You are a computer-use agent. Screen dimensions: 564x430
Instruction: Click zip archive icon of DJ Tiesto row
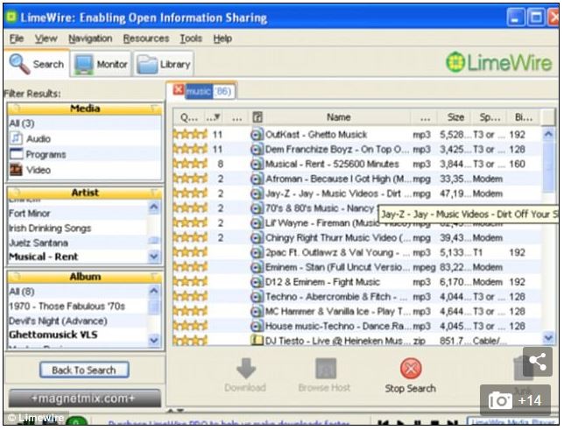click(x=257, y=340)
